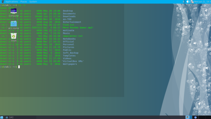Click the terminal cursor at the bottom prompt
The image size is (211, 119).
(19, 67)
